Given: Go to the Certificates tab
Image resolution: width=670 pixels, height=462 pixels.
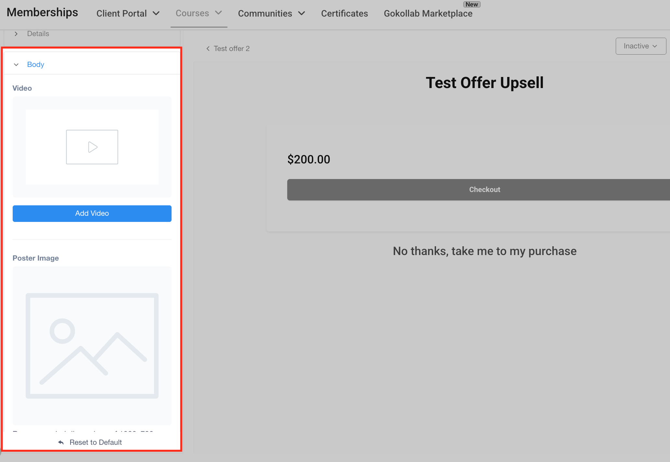Looking at the screenshot, I should 344,14.
